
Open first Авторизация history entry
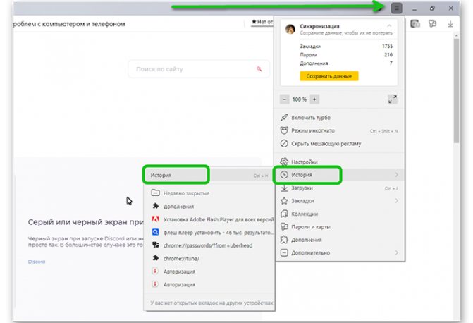(209, 272)
